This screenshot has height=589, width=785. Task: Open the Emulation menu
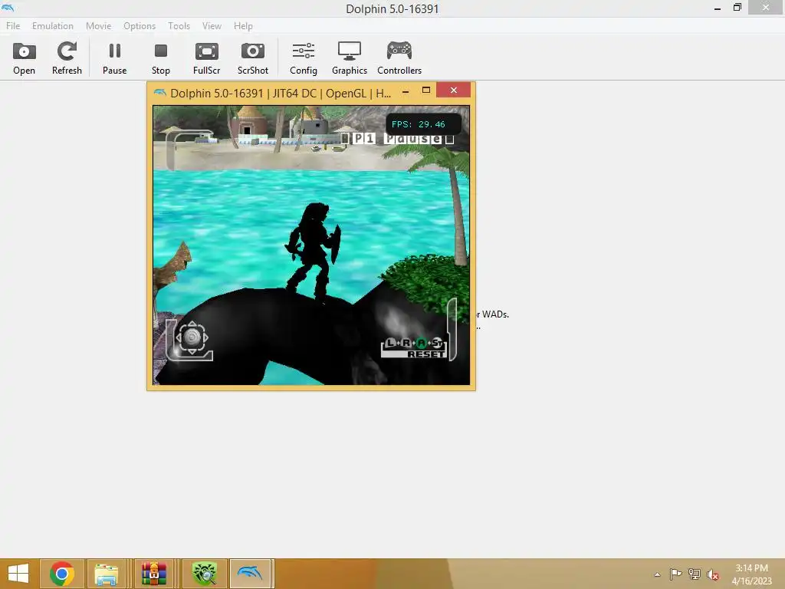pyautogui.click(x=53, y=26)
